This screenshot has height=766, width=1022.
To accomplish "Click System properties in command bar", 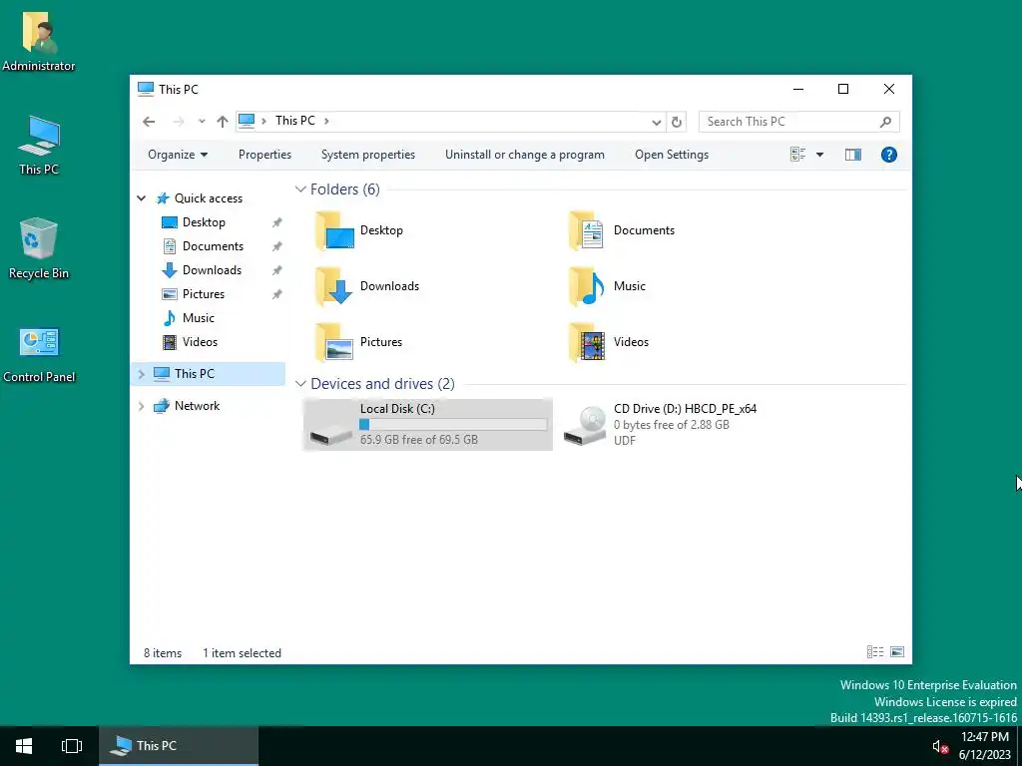I will click(368, 155).
